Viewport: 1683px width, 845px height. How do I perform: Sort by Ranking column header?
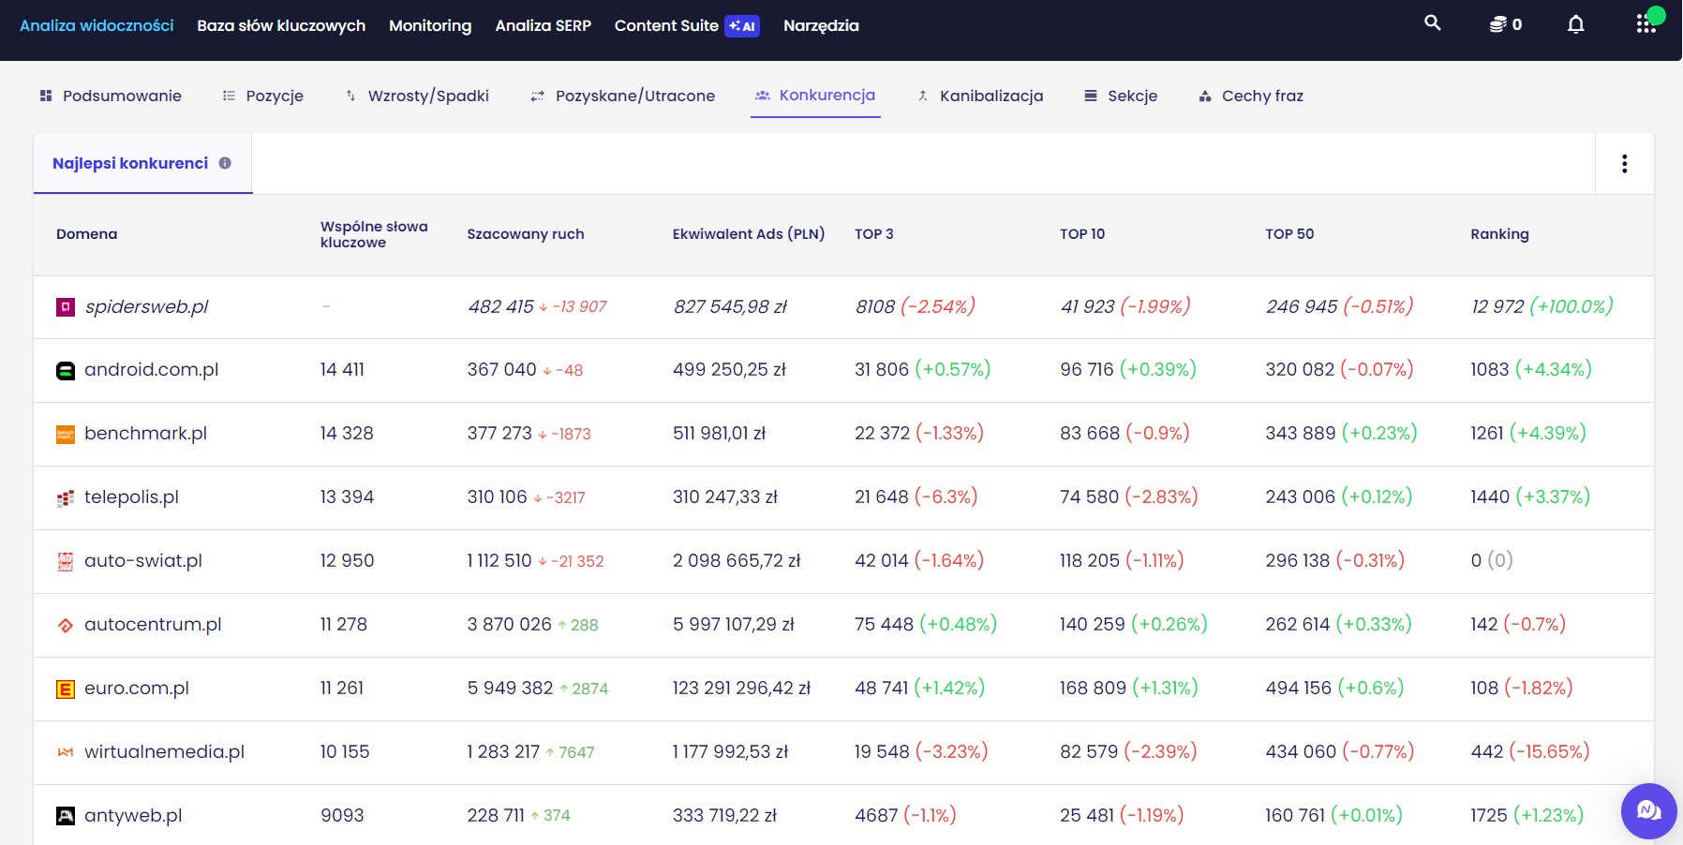[1499, 234]
